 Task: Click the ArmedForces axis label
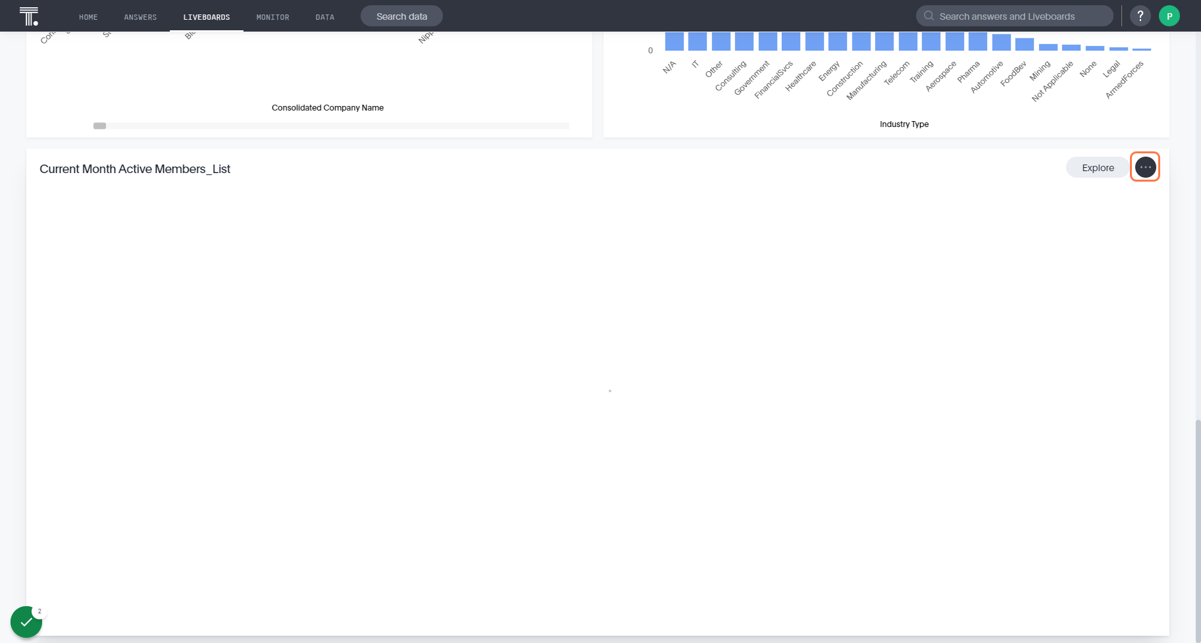click(x=1125, y=80)
